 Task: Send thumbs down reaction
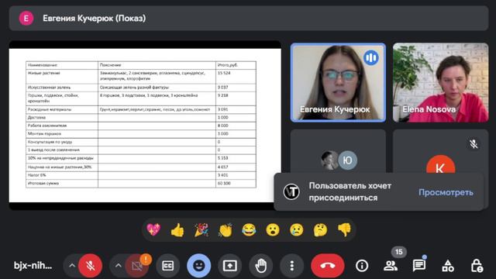coord(344,229)
